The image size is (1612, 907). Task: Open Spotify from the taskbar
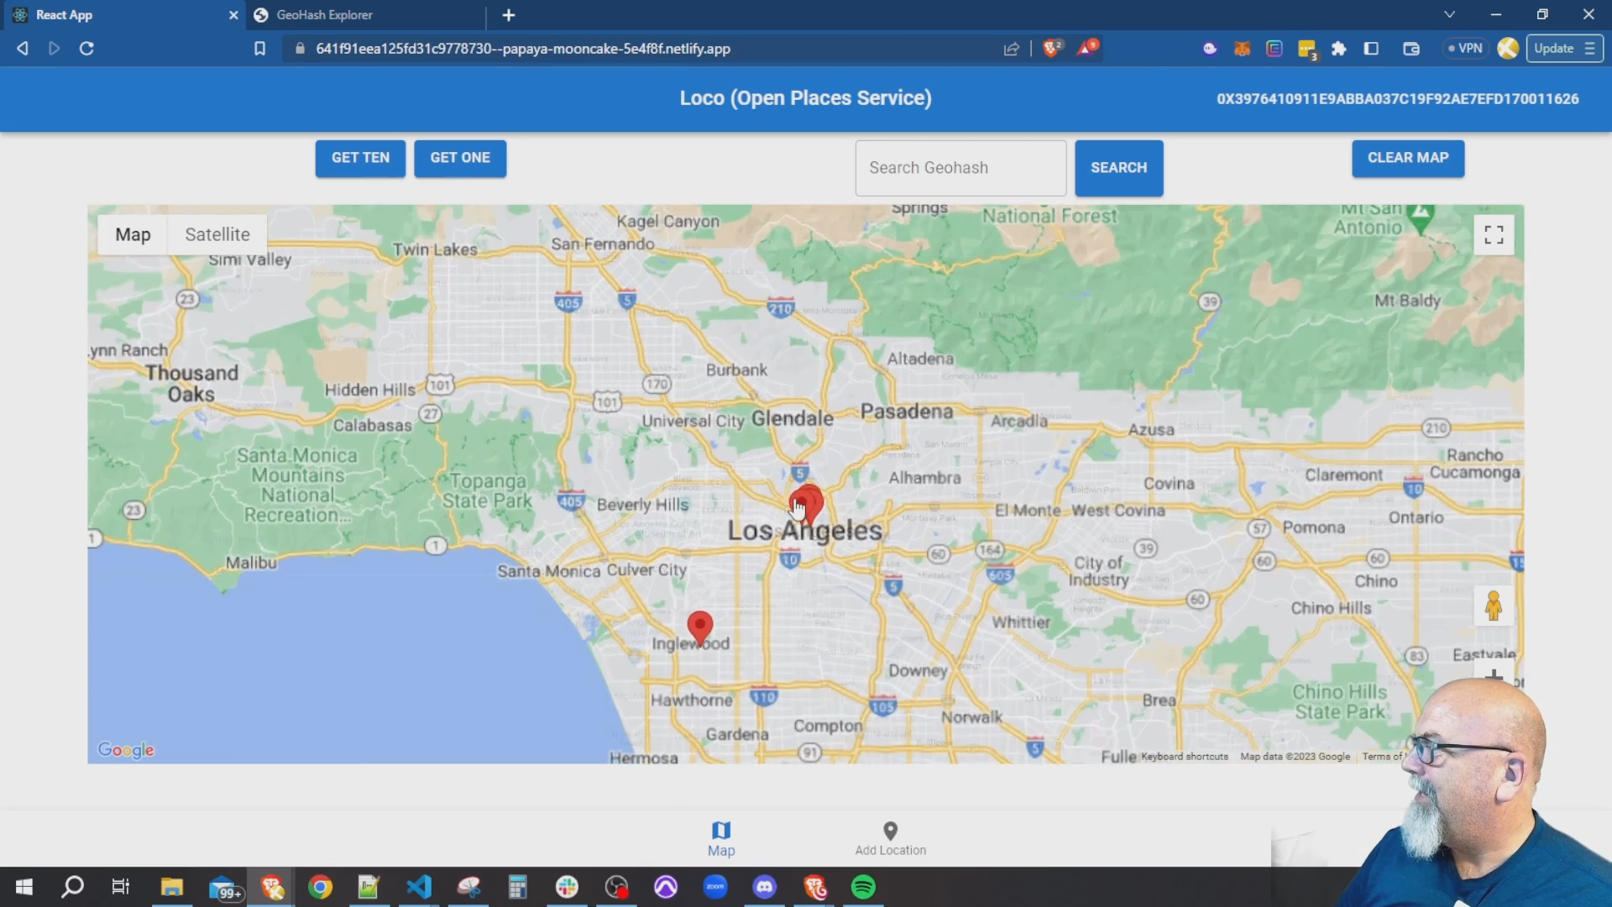(x=863, y=887)
